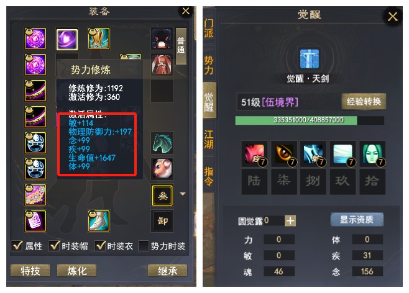The image size is (409, 293).
Task: Toggle the 属性 checkbox
Action: [17, 246]
